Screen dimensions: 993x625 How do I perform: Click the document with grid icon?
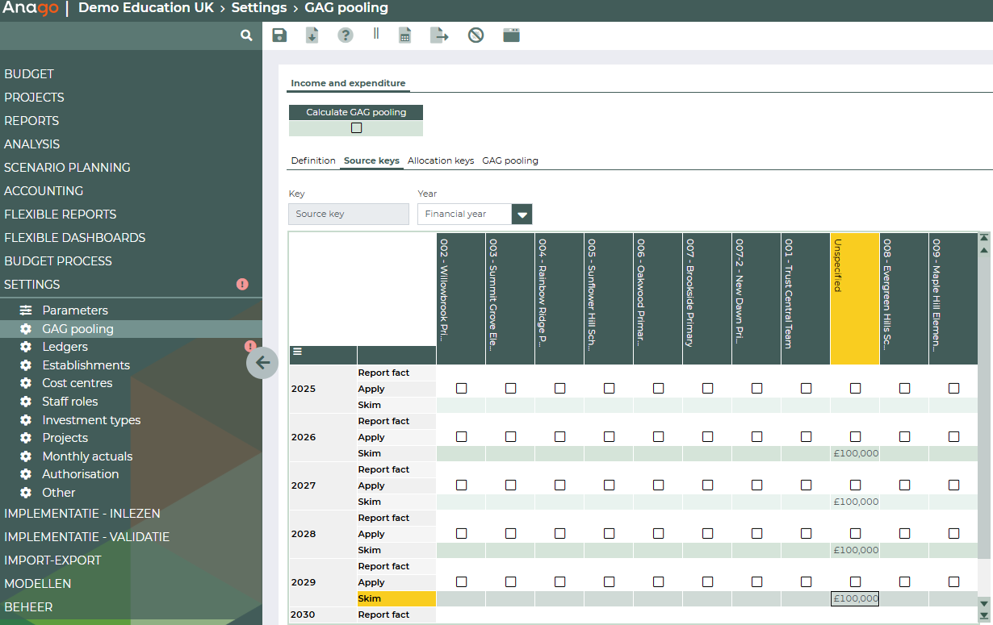[405, 35]
